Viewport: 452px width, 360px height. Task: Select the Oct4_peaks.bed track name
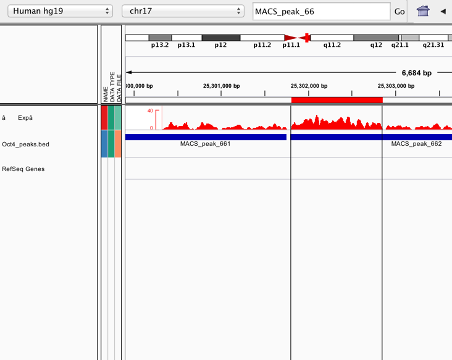(26, 144)
